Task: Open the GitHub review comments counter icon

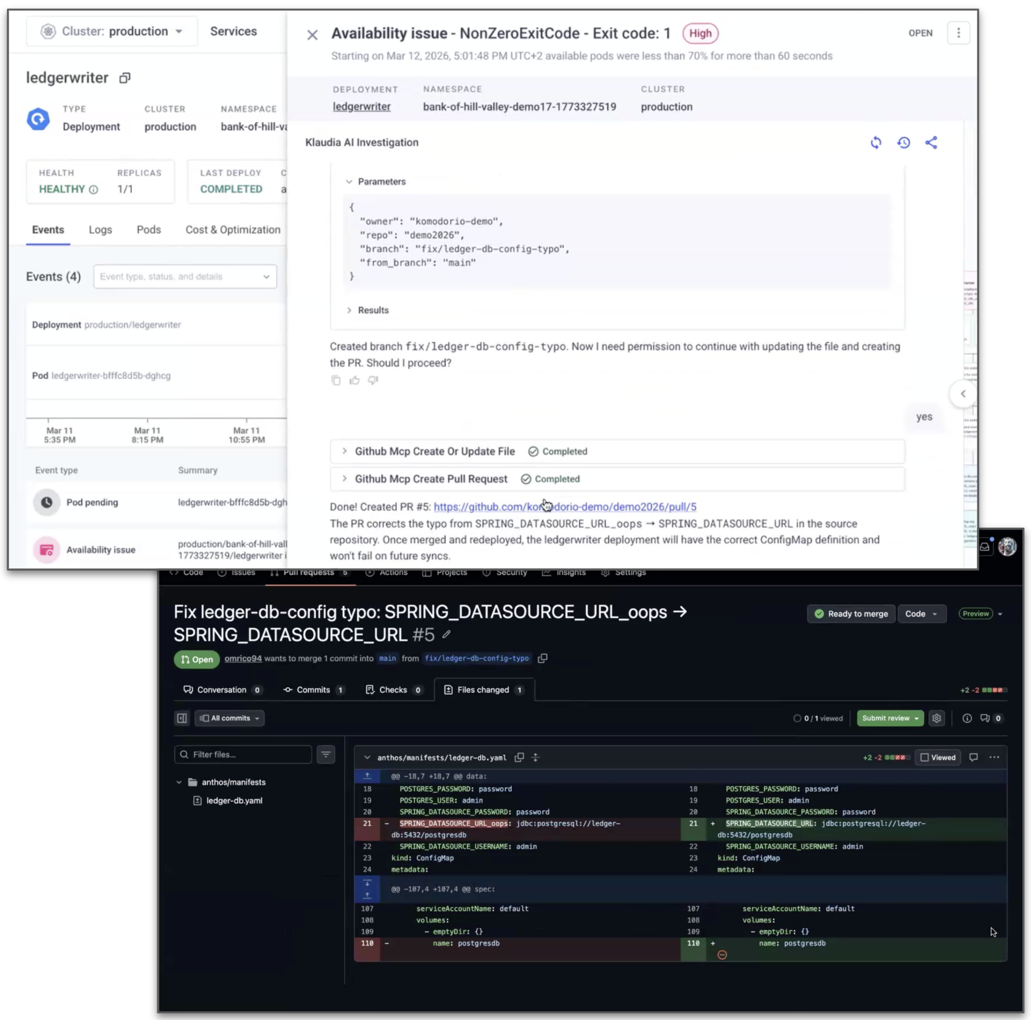Action: (990, 718)
